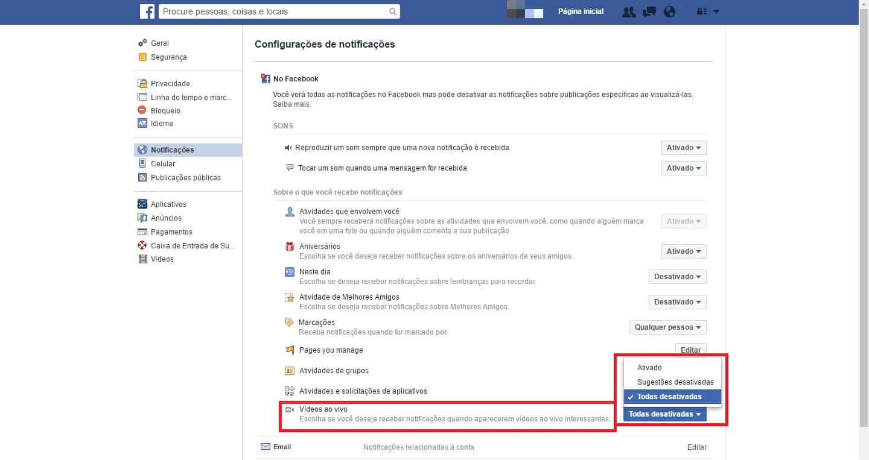Click Atividades de grupos row

pos(334,371)
